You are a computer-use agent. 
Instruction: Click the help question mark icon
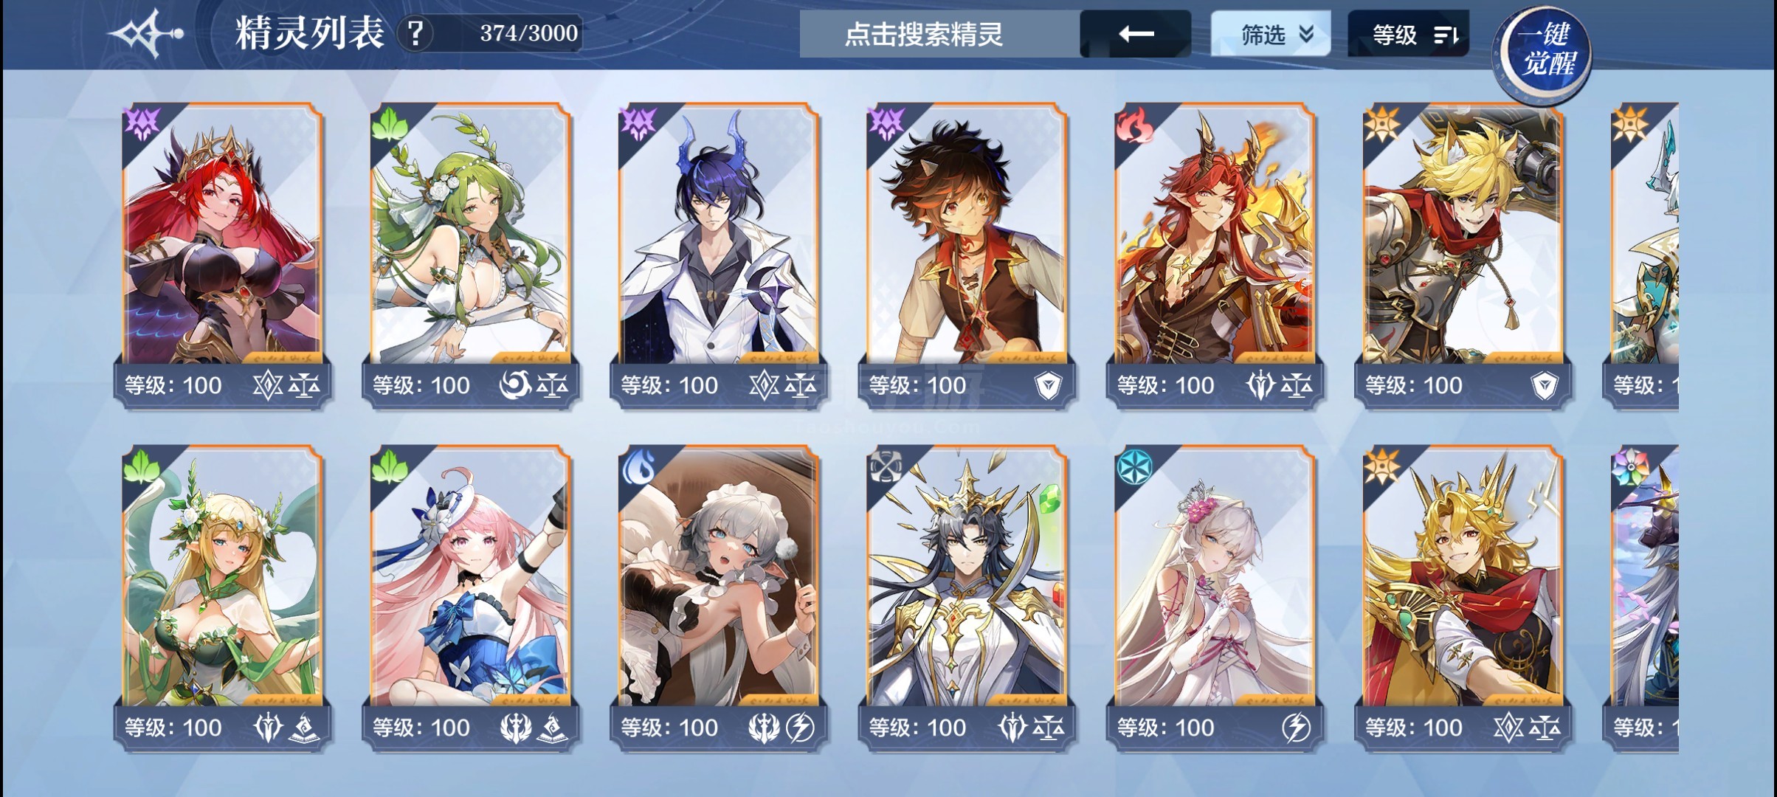point(415,34)
